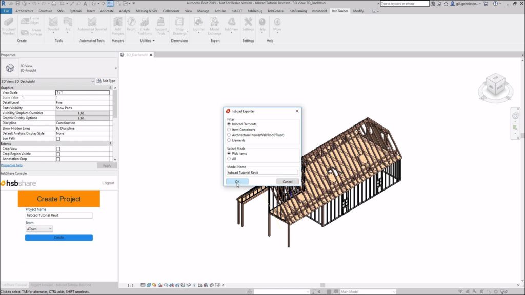Viewport: 525px width, 295px height.
Task: Click the Print icon in quick access toolbar
Action: point(54,4)
